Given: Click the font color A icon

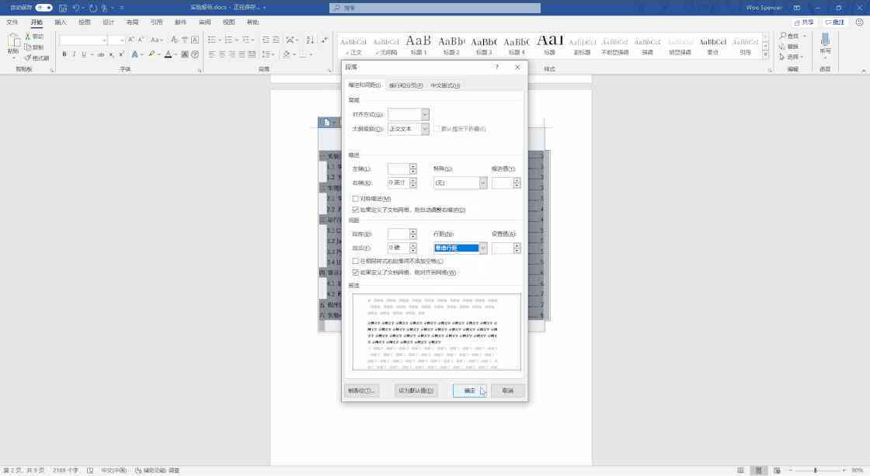Looking at the screenshot, I should (168, 54).
